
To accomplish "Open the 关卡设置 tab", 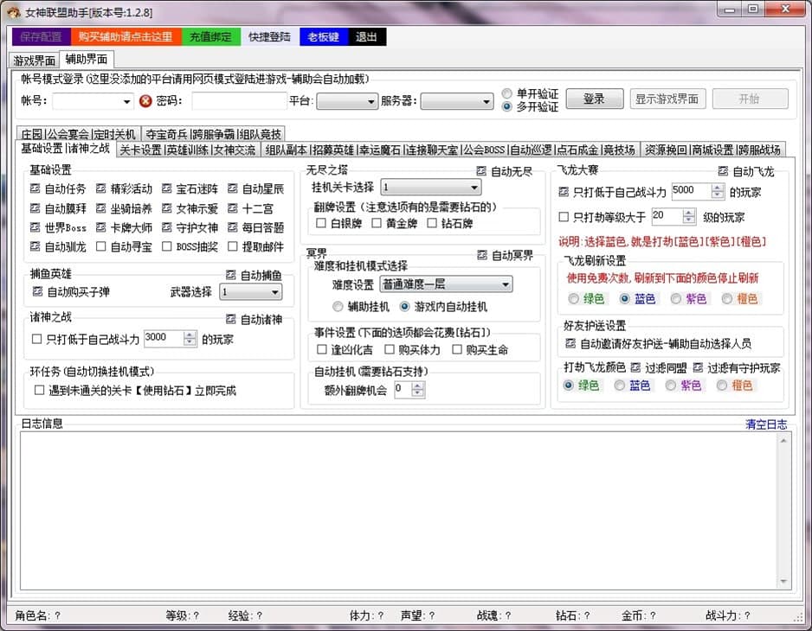I will [140, 150].
